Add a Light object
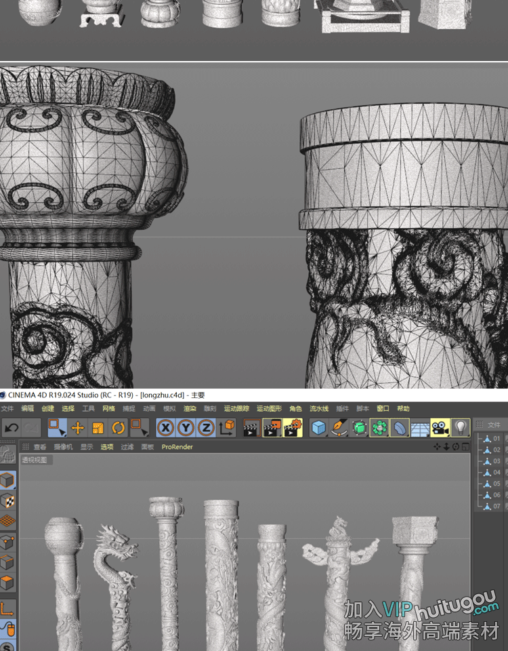 [x=461, y=428]
